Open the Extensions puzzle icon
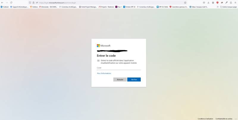Screen dimensions: 238x120 (x=231, y=3)
